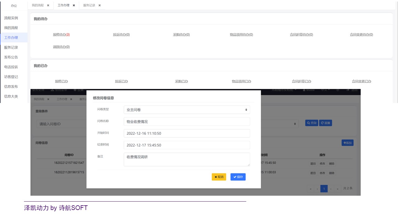Switch to the 工作办理 tab at top

[63, 5]
